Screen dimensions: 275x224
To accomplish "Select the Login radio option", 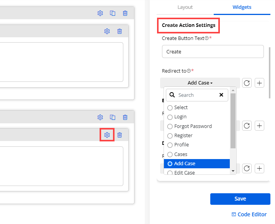I will [x=170, y=117].
